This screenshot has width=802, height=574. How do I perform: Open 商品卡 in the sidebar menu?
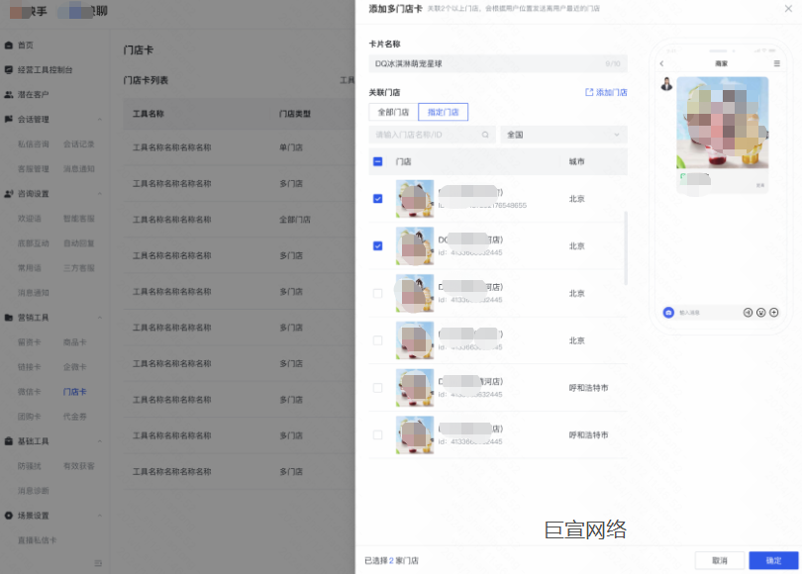click(x=74, y=342)
